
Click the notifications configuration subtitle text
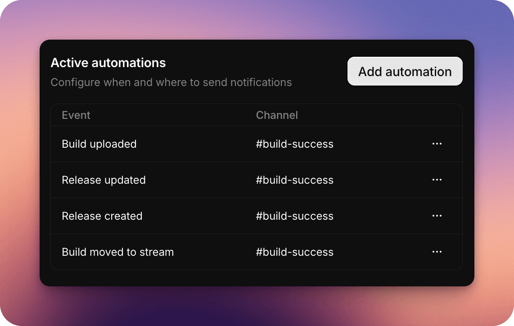tap(171, 82)
